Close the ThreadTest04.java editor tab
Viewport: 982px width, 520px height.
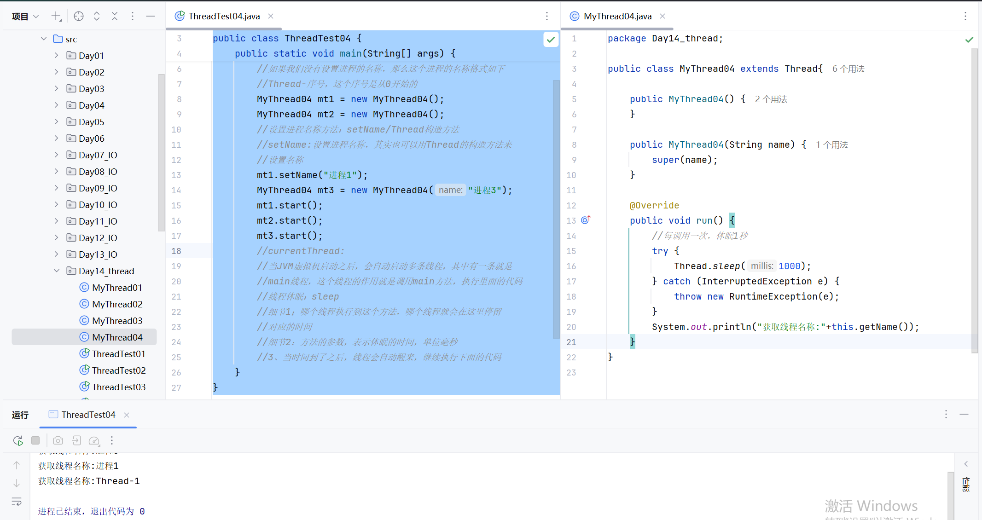pyautogui.click(x=271, y=16)
